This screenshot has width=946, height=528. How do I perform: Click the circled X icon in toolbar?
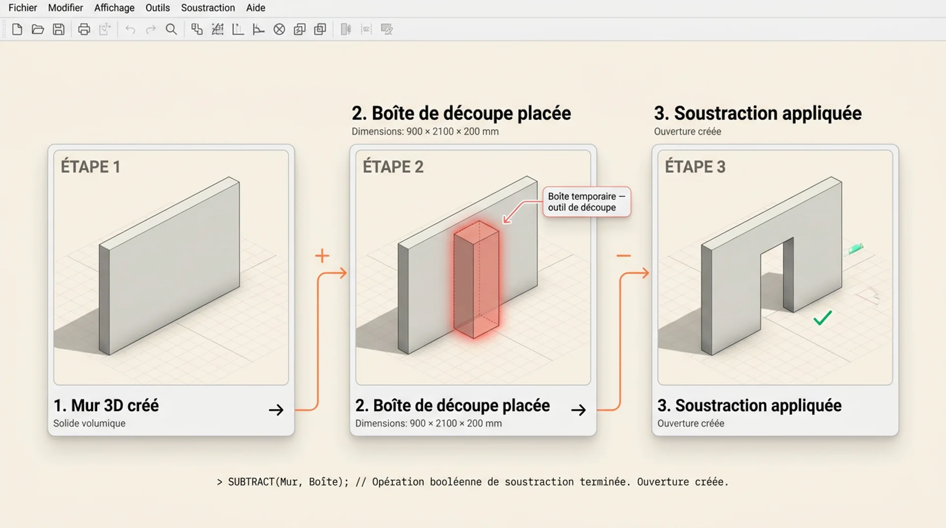tap(279, 30)
